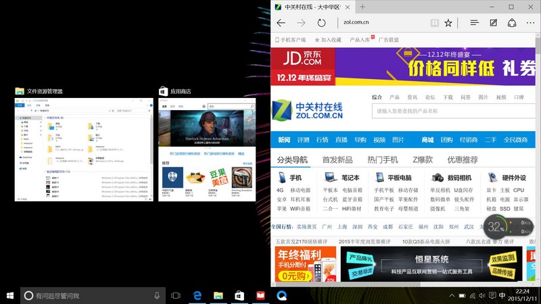Switch to the 优惠推荐 tab
541x304 pixels.
pyautogui.click(x=463, y=160)
